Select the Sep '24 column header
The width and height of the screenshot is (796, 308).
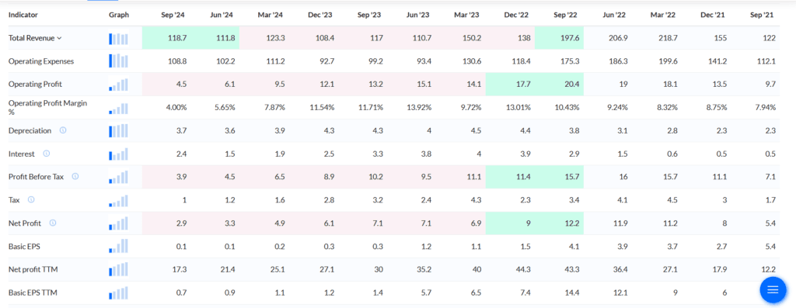(x=175, y=16)
